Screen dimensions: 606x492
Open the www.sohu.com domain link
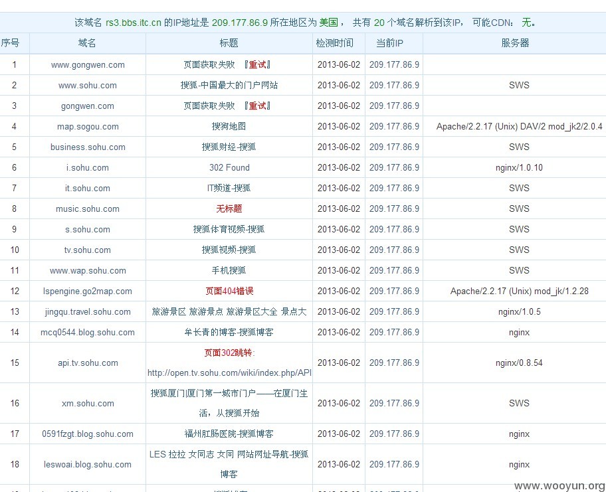pos(88,86)
